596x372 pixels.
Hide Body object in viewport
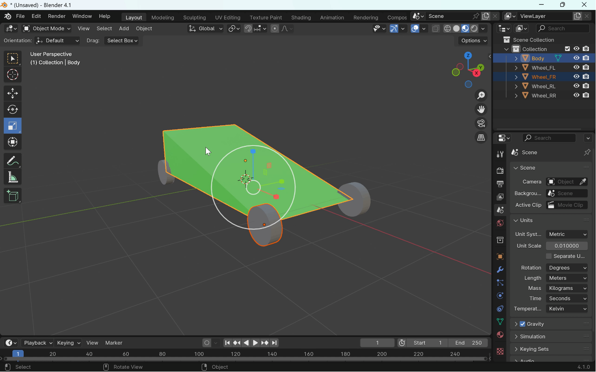click(577, 58)
